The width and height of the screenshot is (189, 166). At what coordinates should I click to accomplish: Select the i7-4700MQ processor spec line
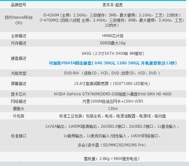112,23
